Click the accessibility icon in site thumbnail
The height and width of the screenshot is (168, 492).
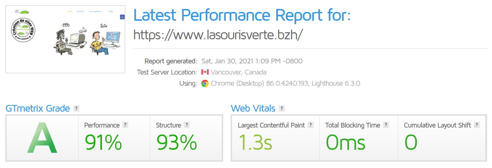122,17
